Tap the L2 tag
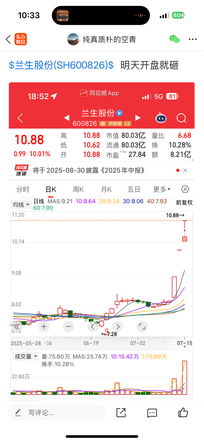This screenshot has width=204, height=442. click(x=128, y=124)
